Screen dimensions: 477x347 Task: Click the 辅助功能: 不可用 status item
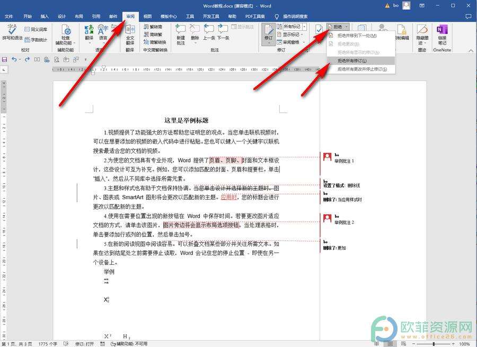click(x=129, y=344)
